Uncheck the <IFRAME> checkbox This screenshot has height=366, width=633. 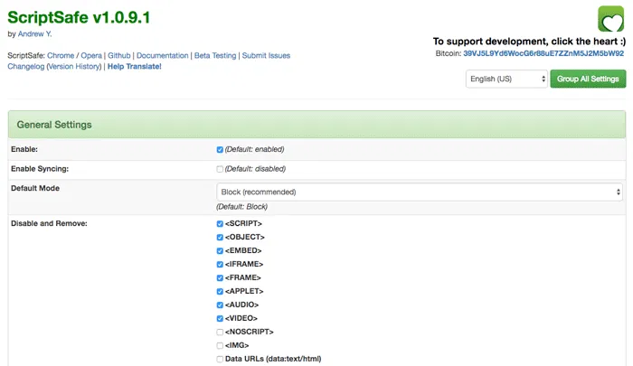(x=220, y=264)
